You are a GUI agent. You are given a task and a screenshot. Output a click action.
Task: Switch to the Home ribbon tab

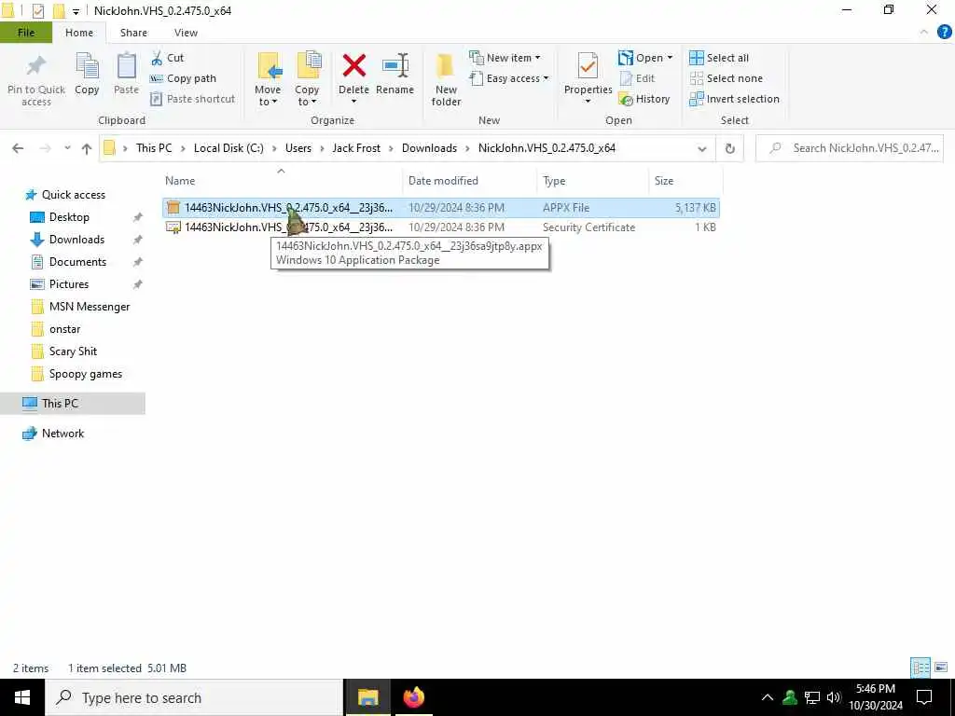pyautogui.click(x=79, y=33)
